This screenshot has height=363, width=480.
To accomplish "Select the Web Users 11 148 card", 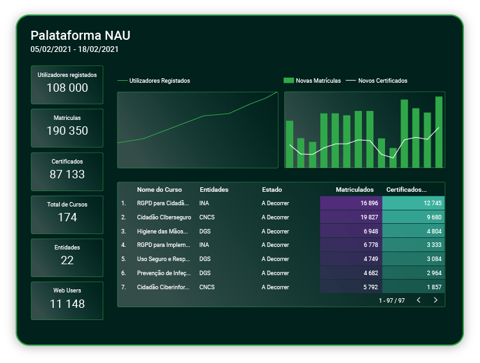I will 67,301.
